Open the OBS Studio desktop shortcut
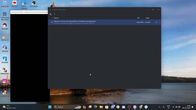This screenshot has height=110, width=196. (34, 4)
